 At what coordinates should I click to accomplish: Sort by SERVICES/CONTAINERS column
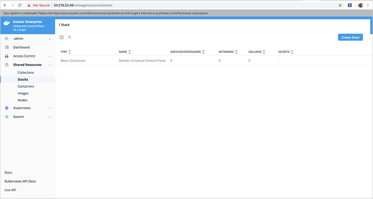tap(187, 52)
